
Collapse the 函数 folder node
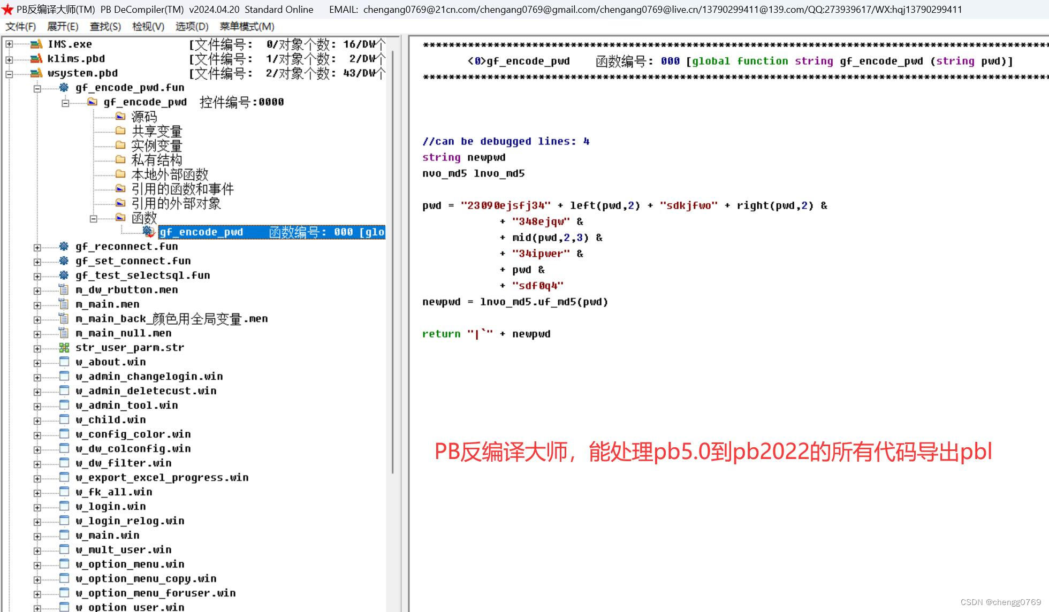(x=93, y=218)
